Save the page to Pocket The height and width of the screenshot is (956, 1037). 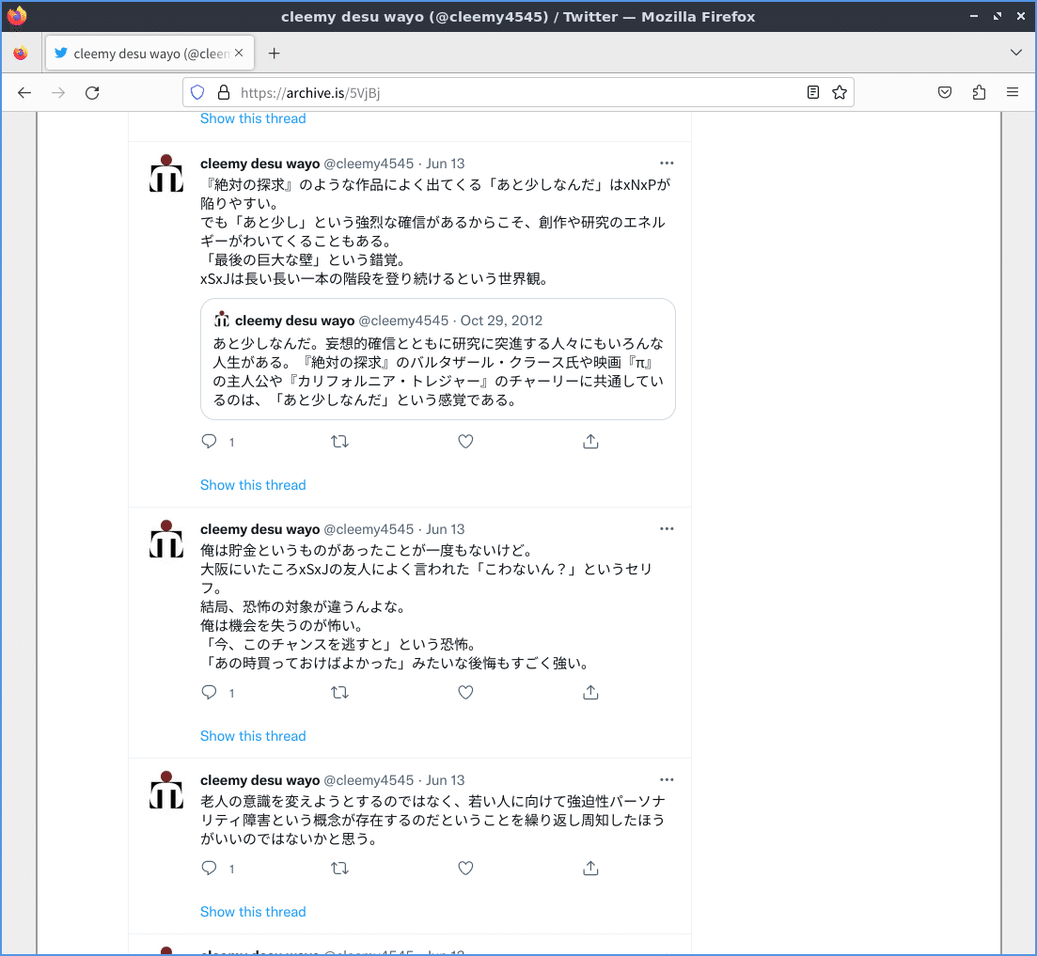coord(944,92)
